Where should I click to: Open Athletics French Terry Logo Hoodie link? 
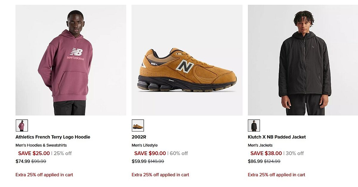[x=53, y=137]
